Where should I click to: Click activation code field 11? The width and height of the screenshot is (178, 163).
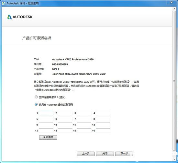(84, 125)
